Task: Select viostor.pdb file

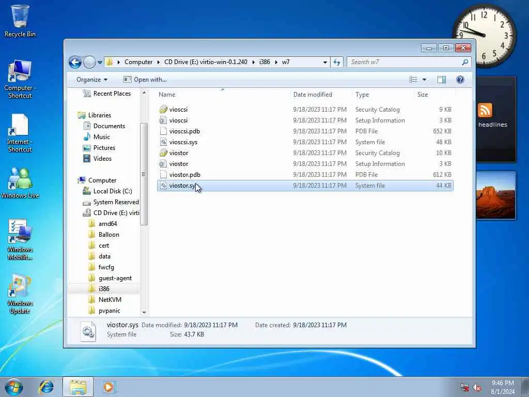Action: [x=305, y=175]
